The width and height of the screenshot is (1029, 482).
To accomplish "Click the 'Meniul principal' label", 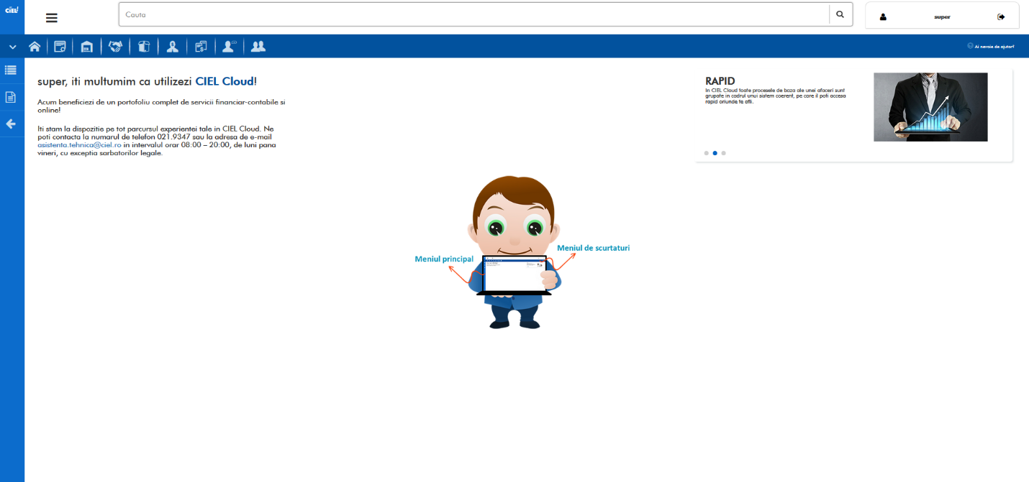I will pyautogui.click(x=444, y=259).
